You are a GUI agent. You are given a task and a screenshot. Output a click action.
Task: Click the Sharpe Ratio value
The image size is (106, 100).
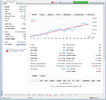pyautogui.click(x=63, y=69)
